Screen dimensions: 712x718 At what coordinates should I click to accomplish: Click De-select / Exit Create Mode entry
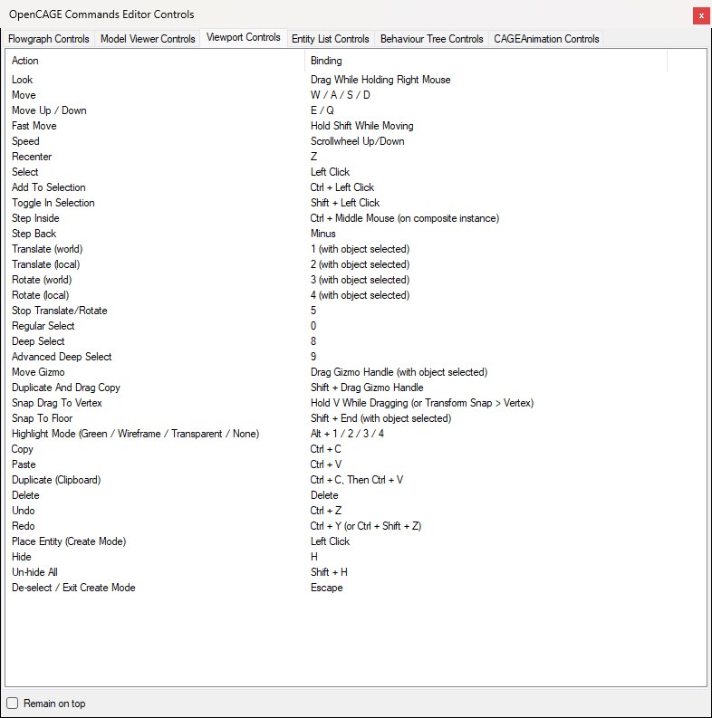point(73,588)
